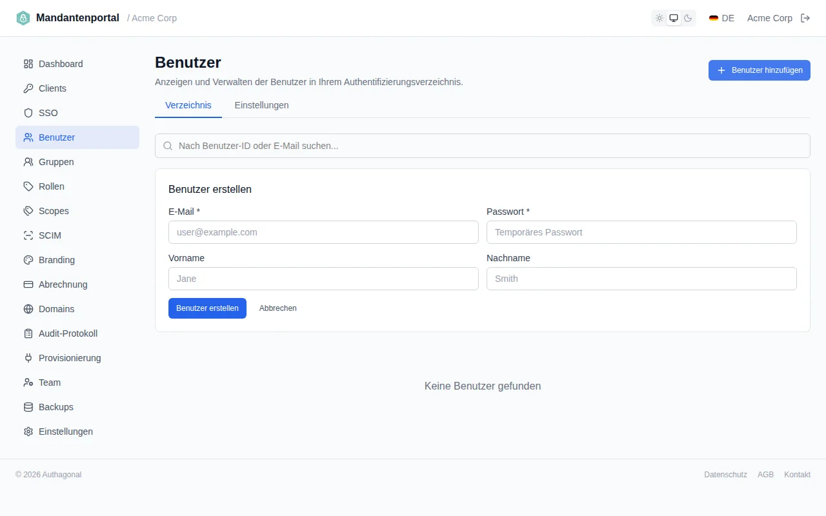Screen dimensions: 826x516
Task: Click the Benutzer users icon in sidebar
Action: [x=28, y=137]
